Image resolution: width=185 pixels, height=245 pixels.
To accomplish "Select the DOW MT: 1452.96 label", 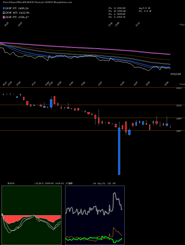I will [x=17, y=13].
